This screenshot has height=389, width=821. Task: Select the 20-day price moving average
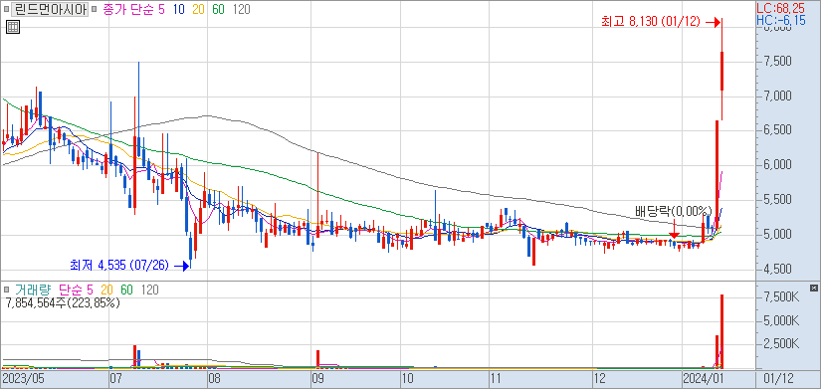(x=198, y=9)
